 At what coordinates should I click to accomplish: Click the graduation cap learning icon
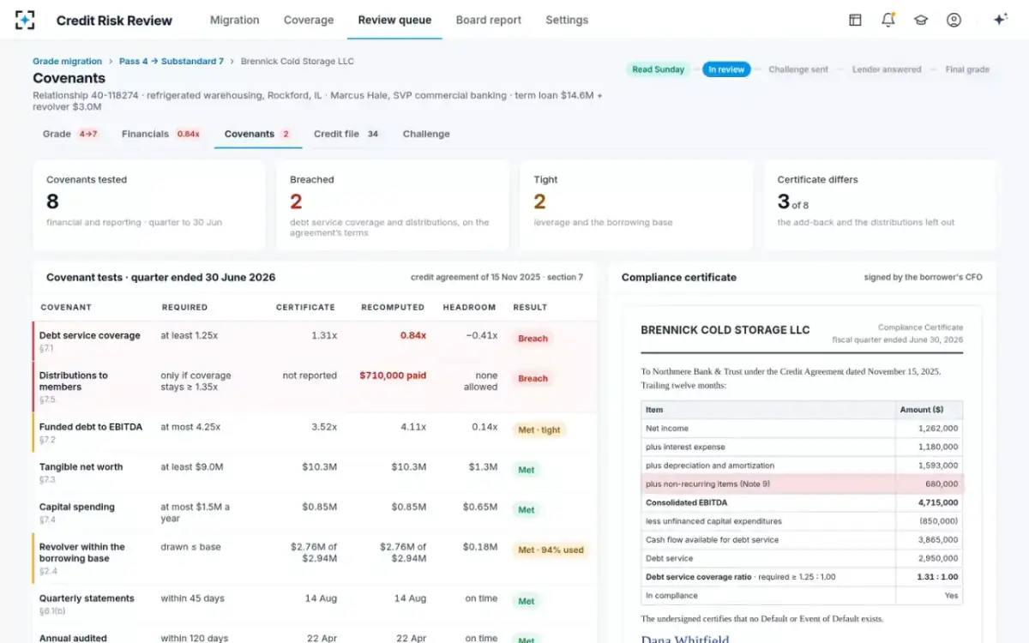(921, 20)
